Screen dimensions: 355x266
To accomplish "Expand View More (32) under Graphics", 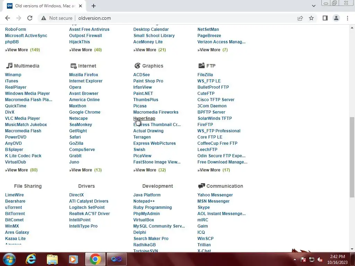I will click(149, 170).
